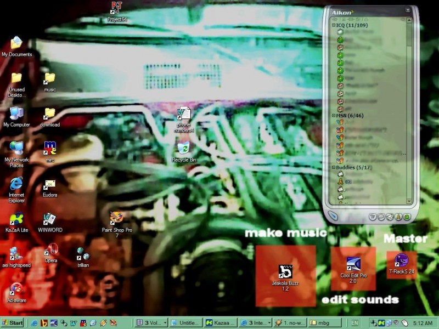Open My Network Places icon

[x=16, y=154]
